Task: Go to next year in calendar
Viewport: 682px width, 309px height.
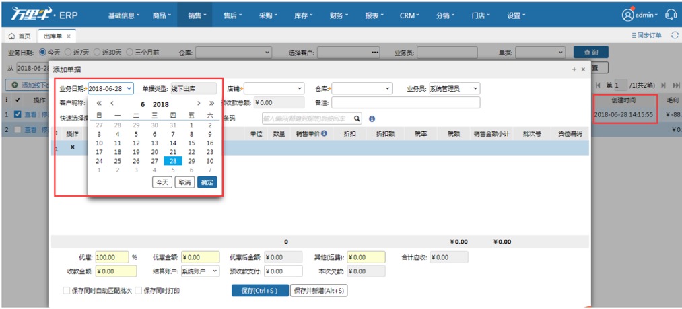Action: click(x=211, y=103)
